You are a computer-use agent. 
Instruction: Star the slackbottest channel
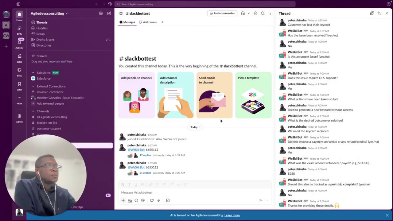click(x=121, y=14)
